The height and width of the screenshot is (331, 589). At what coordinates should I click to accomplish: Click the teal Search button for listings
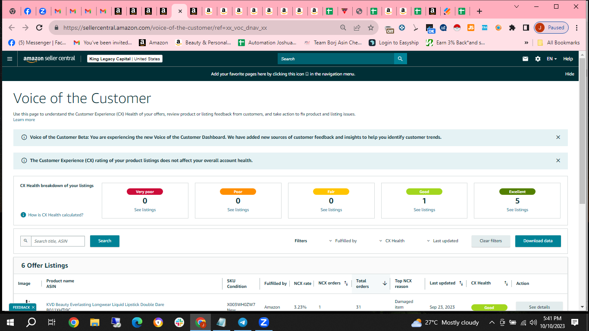105,241
